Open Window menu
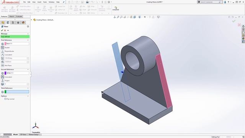Image resolution: width=245 pixels, height=138 pixels. click(51, 2)
